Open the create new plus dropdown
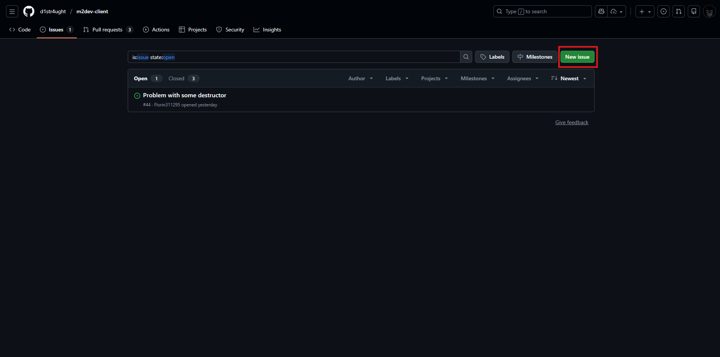The height and width of the screenshot is (357, 720). pos(645,12)
